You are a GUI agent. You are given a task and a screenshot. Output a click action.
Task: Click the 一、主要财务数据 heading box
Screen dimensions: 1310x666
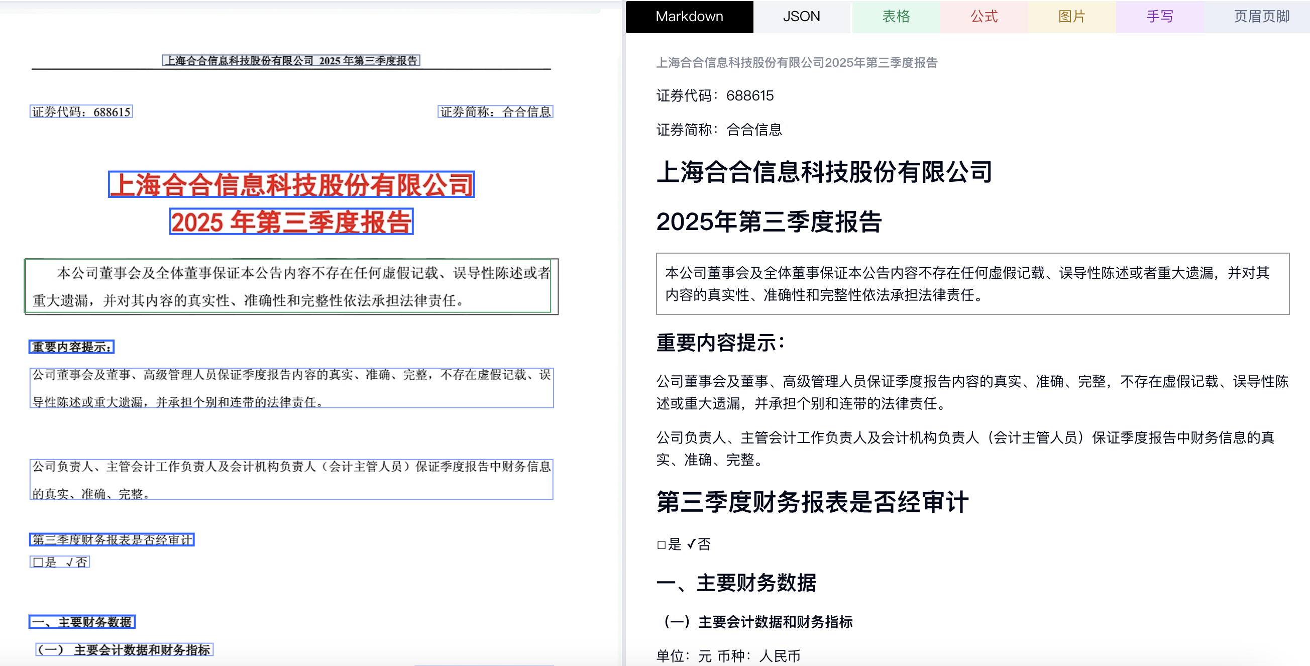pyautogui.click(x=82, y=622)
